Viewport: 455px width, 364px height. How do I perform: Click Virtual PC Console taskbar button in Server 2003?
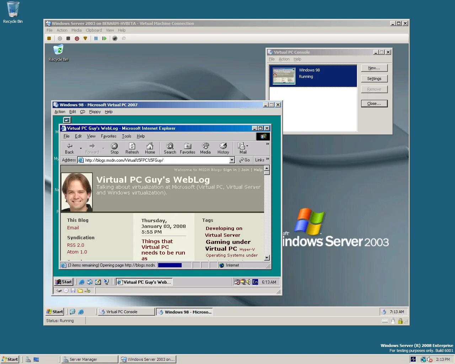point(127,312)
